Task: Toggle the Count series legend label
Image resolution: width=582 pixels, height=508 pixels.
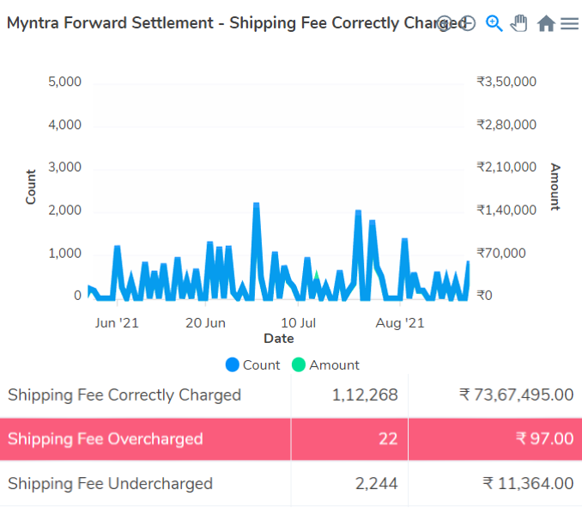Action: point(261,364)
